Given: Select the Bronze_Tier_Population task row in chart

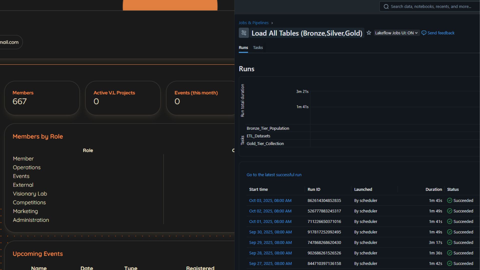Looking at the screenshot, I should tap(268, 128).
